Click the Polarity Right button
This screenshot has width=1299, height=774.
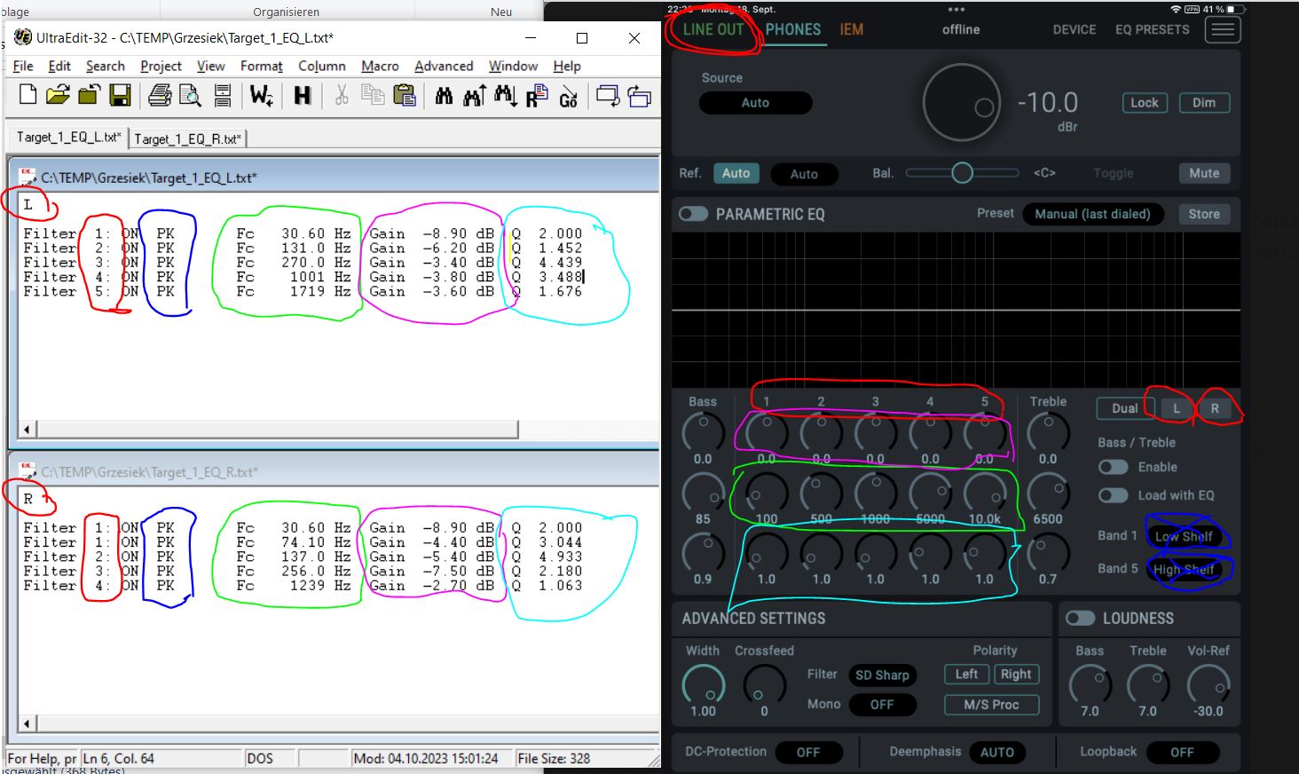pyautogui.click(x=1016, y=674)
